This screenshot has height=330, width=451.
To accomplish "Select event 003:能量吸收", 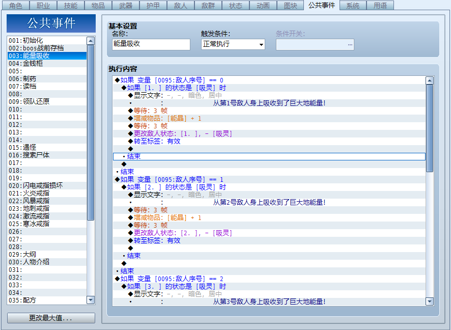I will coord(47,56).
